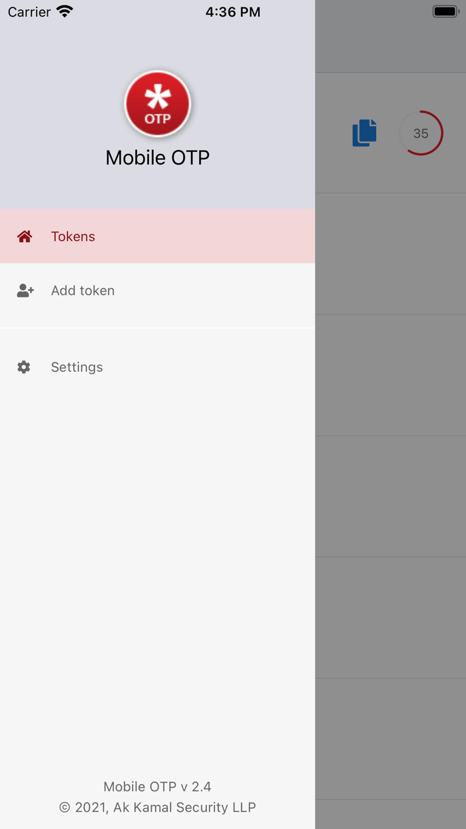Viewport: 466px width, 829px height.
Task: Tap the countdown timer circle showing 35
Action: (421, 133)
